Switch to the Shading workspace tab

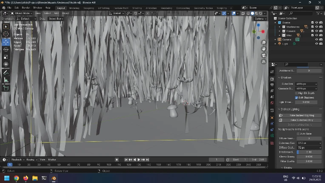(137, 8)
